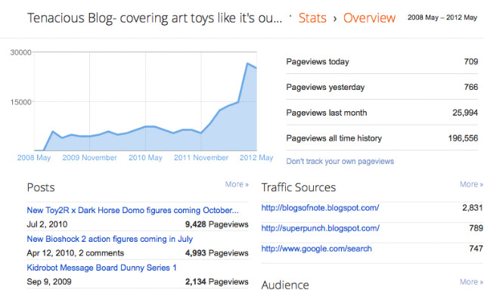484x291 pixels.
Task: Select the 2010 May axis label
Action: click(x=145, y=158)
